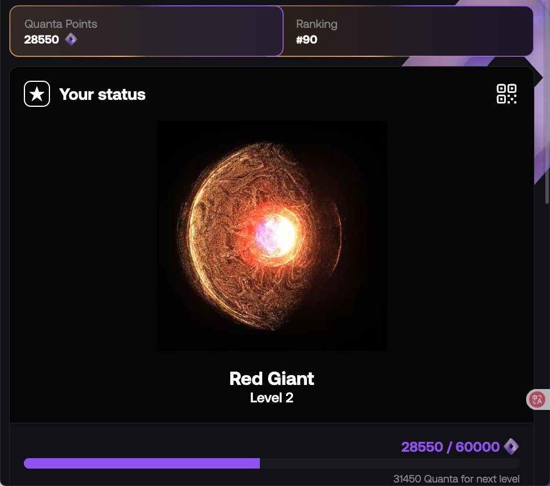Click the 28550 / 60000 progress counter
Image resolution: width=550 pixels, height=486 pixels.
point(450,447)
